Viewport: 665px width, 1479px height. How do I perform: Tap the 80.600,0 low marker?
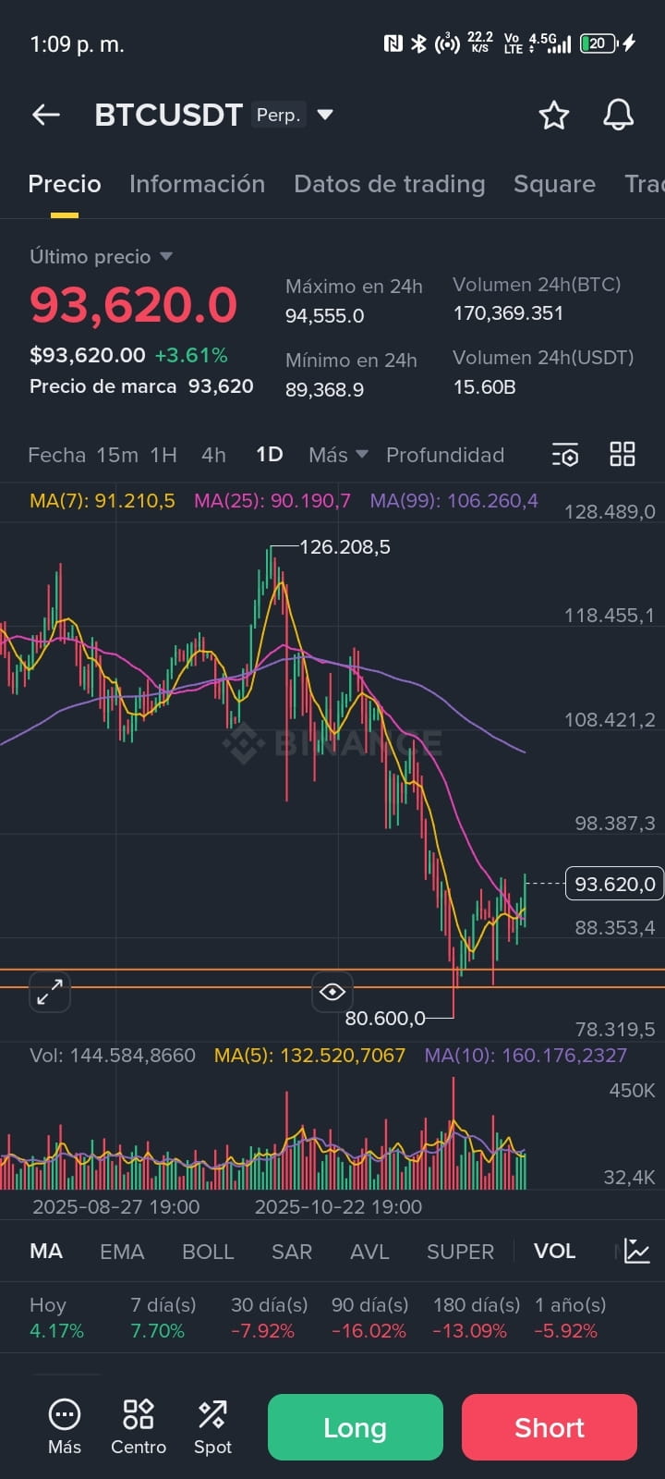tap(385, 1019)
